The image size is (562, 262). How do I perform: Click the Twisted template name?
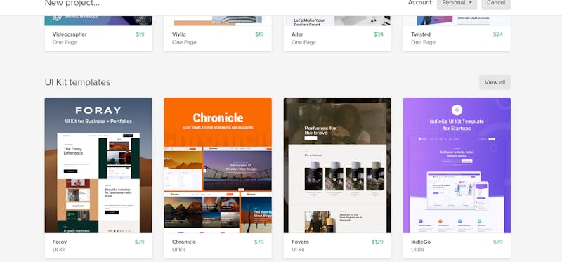(420, 34)
